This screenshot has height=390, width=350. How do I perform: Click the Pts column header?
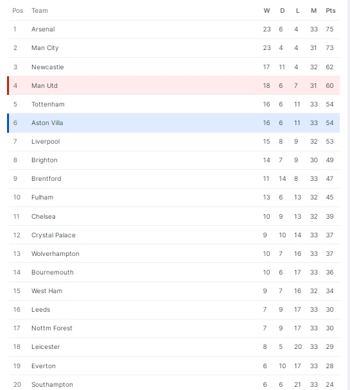(x=331, y=11)
